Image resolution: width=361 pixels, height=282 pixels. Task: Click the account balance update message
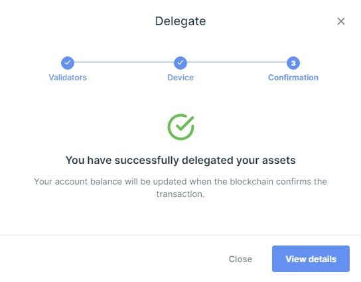[x=180, y=188]
